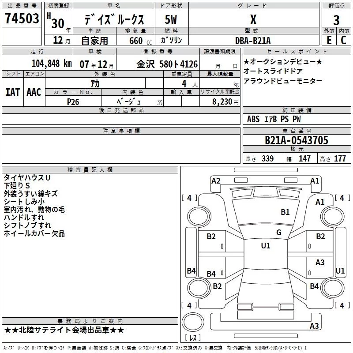Select the note ハンドルすれ
This screenshot has height=353, width=353.
(x=24, y=218)
